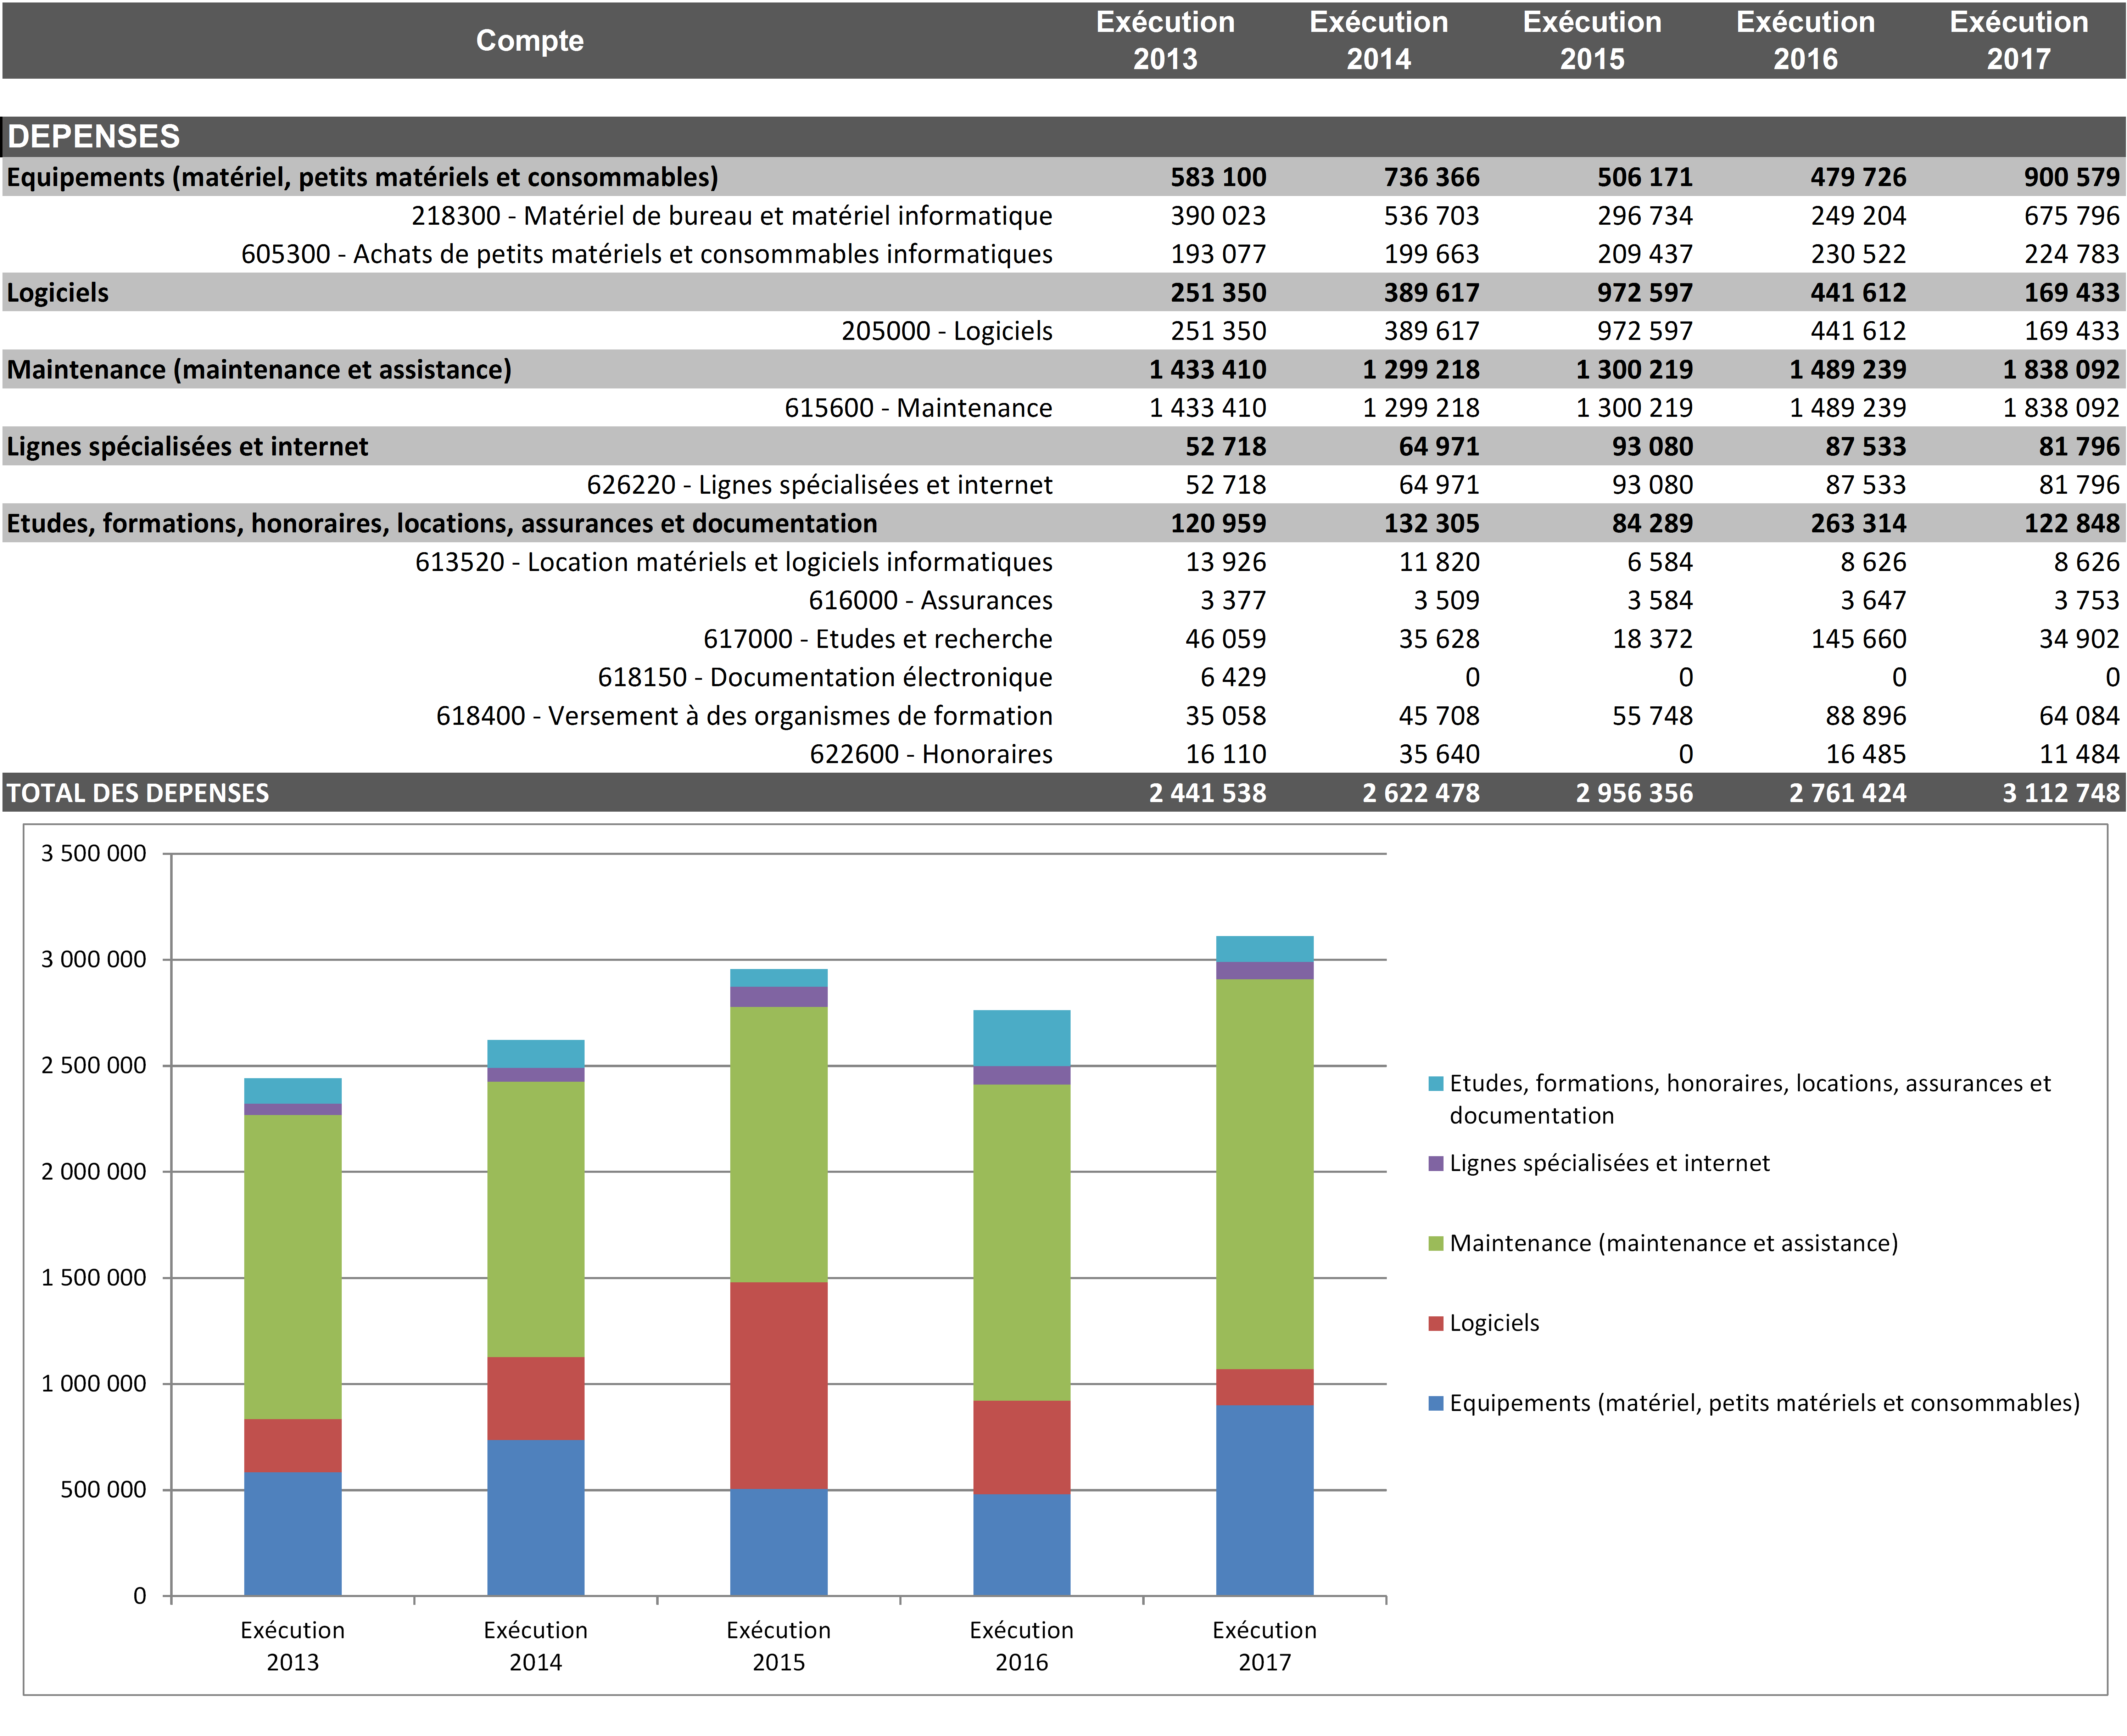The width and height of the screenshot is (2127, 1736).
Task: Click the Logiciels category row label
Action: tap(58, 293)
